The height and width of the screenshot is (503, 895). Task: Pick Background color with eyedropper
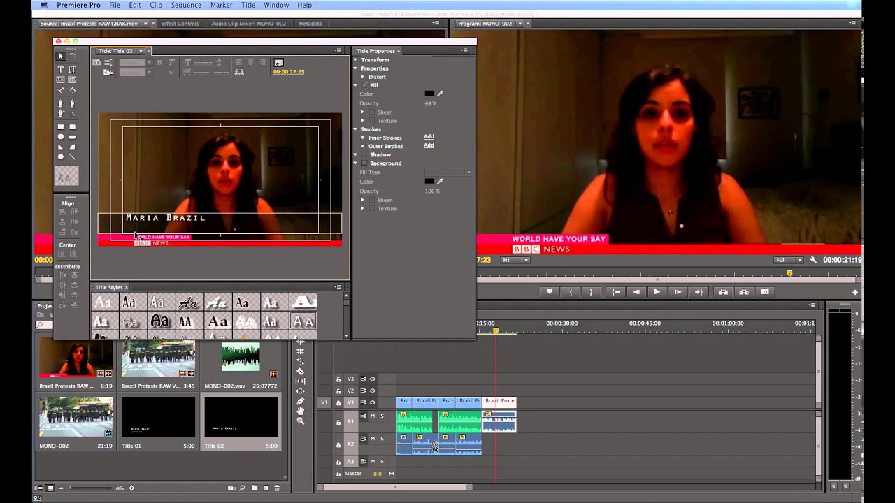[x=440, y=181]
